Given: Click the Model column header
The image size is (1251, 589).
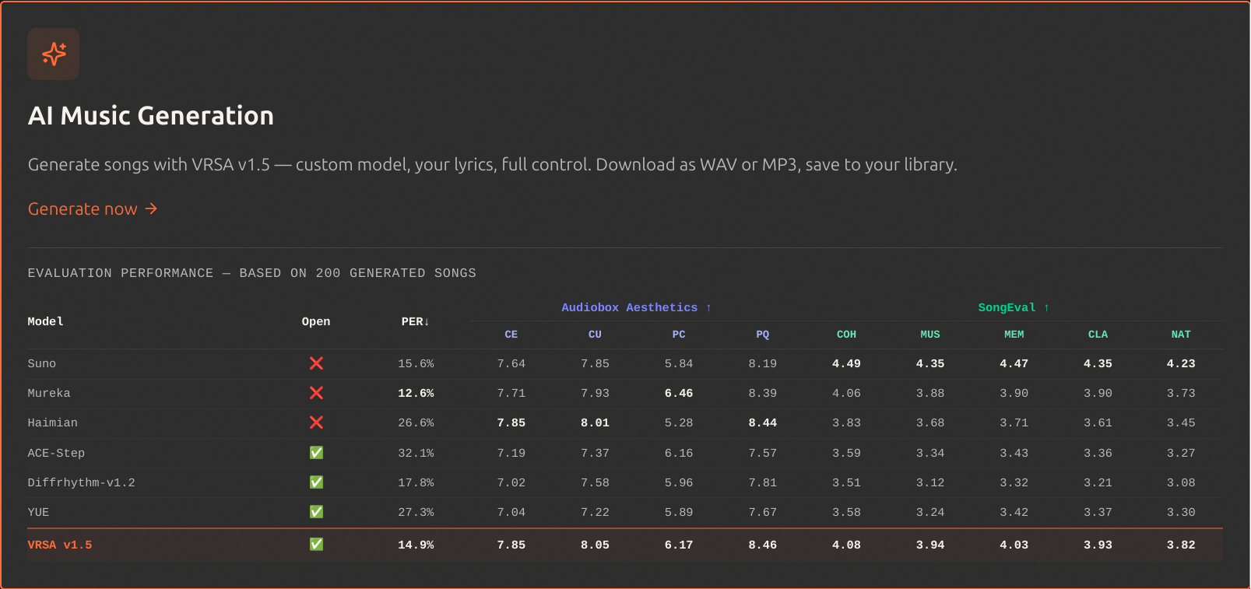Looking at the screenshot, I should coord(46,321).
